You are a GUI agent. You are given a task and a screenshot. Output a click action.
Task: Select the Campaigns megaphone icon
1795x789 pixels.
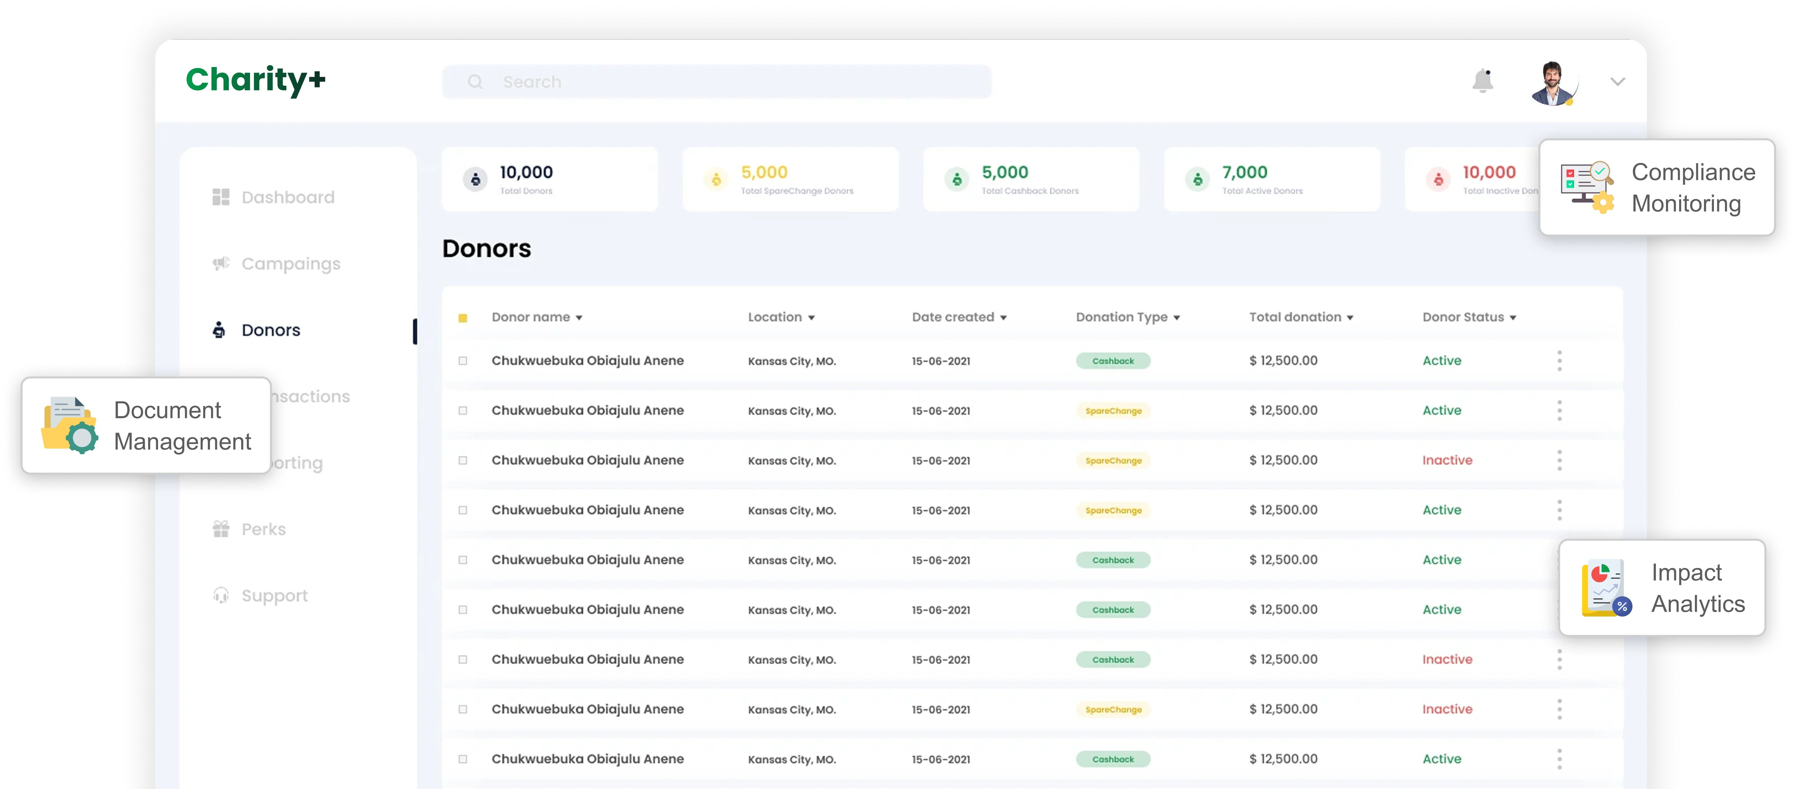220,263
